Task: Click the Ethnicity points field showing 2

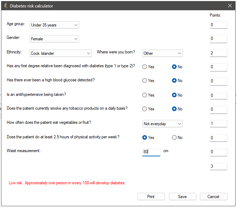Action: point(218,53)
